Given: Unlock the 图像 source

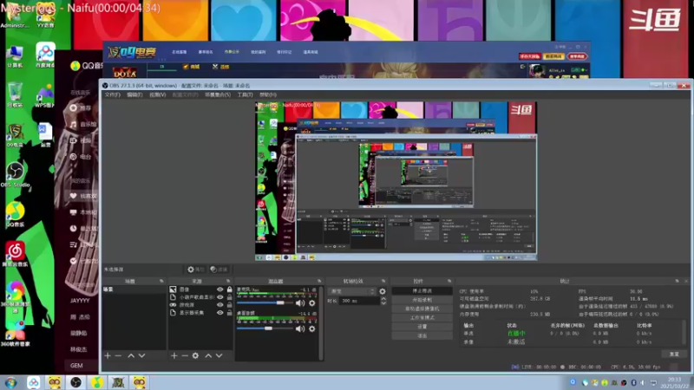Looking at the screenshot, I should pos(229,289).
